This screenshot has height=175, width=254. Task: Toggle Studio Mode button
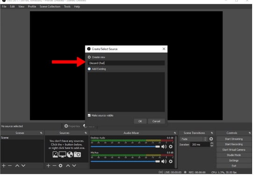click(234, 155)
